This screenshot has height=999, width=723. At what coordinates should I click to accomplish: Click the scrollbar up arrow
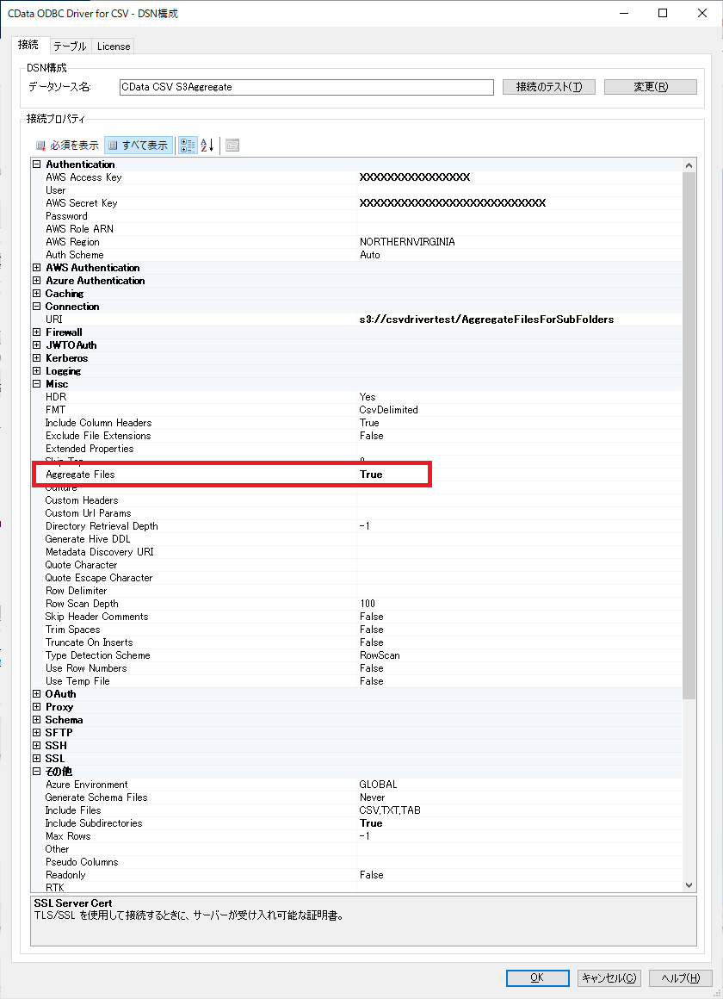[689, 165]
